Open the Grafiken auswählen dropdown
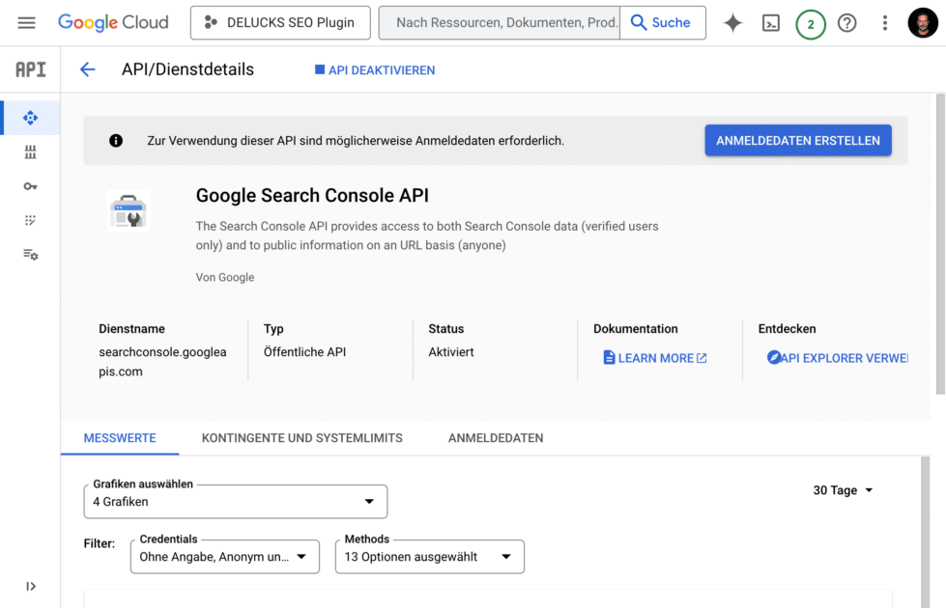946x608 pixels. (x=236, y=501)
